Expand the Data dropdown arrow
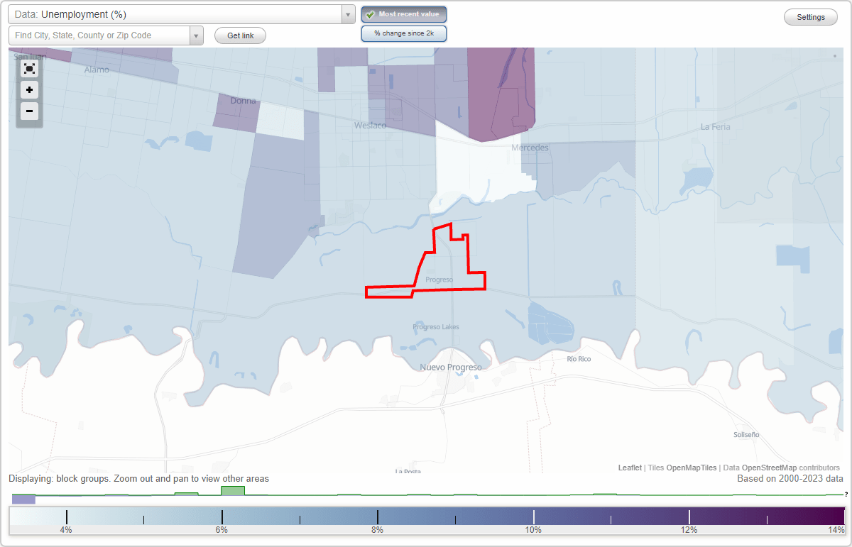Screen dimensions: 852x547 (x=347, y=14)
